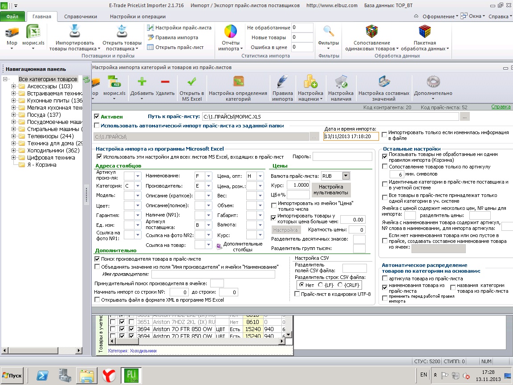Toggle Поиск производителя товара в прайс-листе checkbox
Screen dimensions: 513x385
97,258
